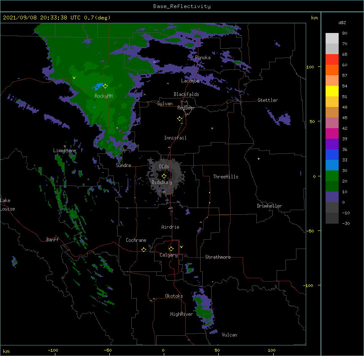Image resolution: width=364 pixels, height=356 pixels.
Task: Click the Stettler city label
Action: 268,100
